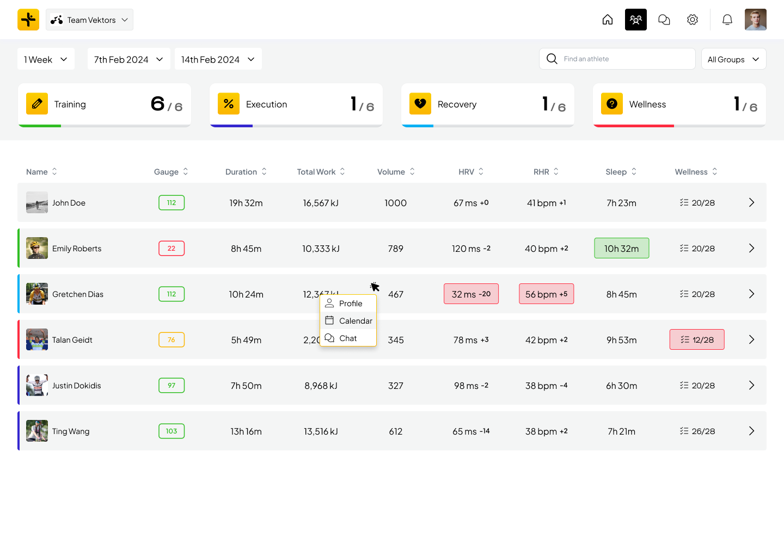This screenshot has height=557, width=784.
Task: Click the Execution percent icon
Action: [x=229, y=103]
